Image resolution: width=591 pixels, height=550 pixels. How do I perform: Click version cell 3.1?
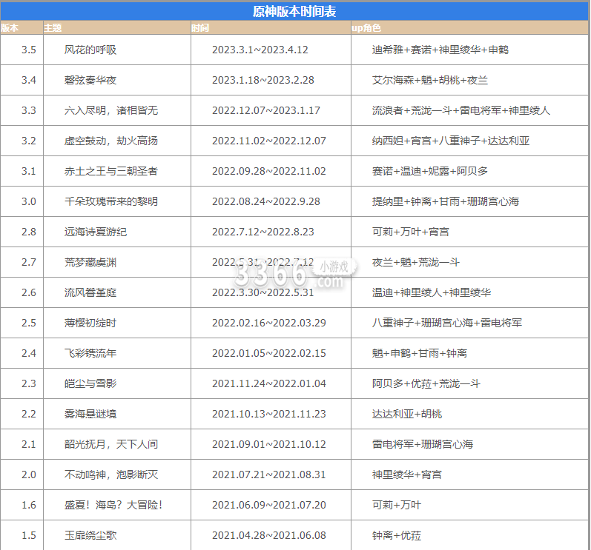[x=29, y=171]
